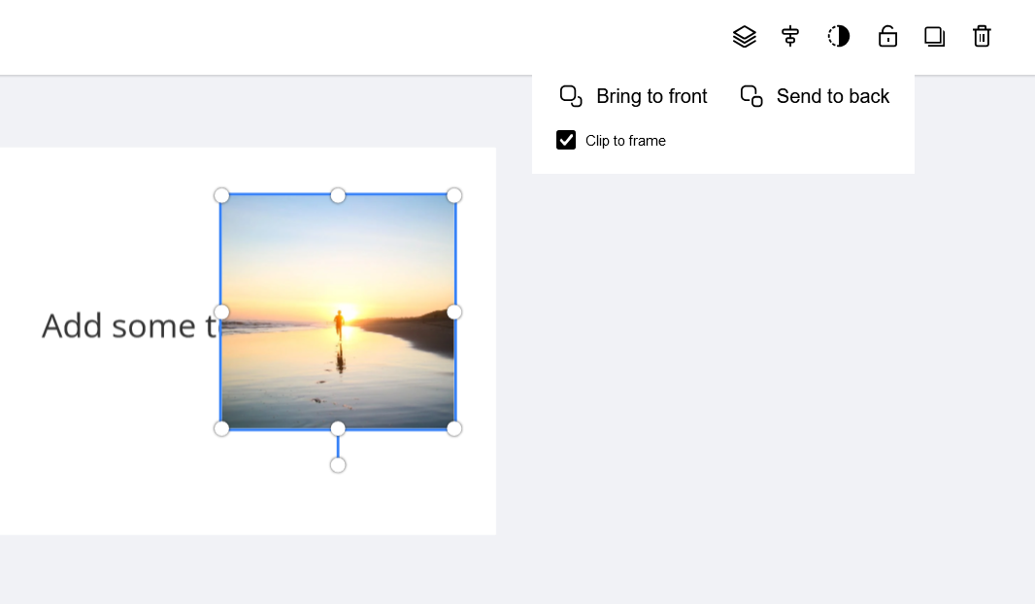Image resolution: width=1035 pixels, height=604 pixels.
Task: Click the Bring to front icon
Action: click(571, 96)
